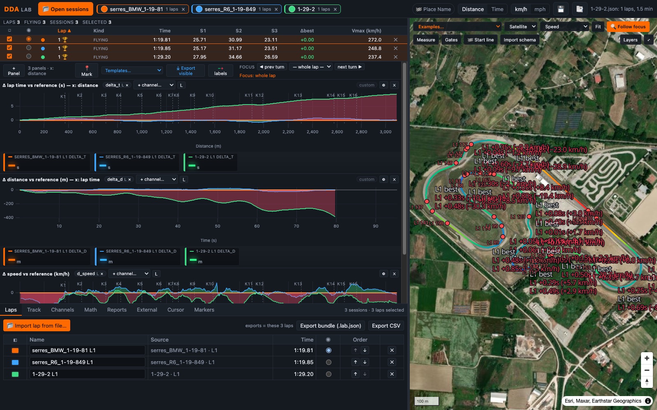
Task: Switch to the Track tab
Action: 34,310
